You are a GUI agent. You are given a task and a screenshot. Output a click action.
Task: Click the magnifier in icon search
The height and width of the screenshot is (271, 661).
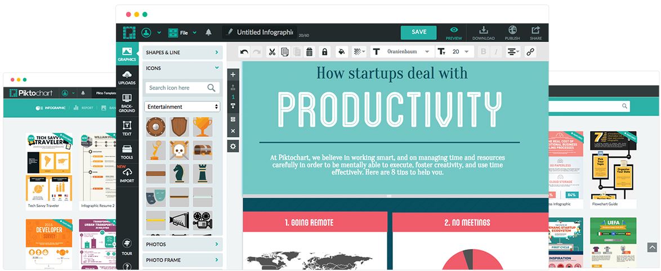211,88
